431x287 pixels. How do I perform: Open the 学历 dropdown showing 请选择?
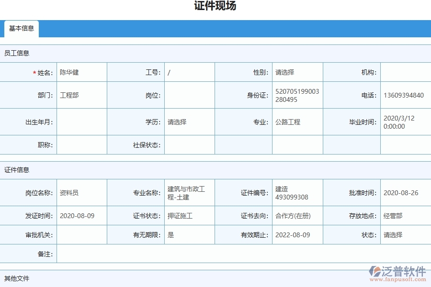(x=190, y=122)
